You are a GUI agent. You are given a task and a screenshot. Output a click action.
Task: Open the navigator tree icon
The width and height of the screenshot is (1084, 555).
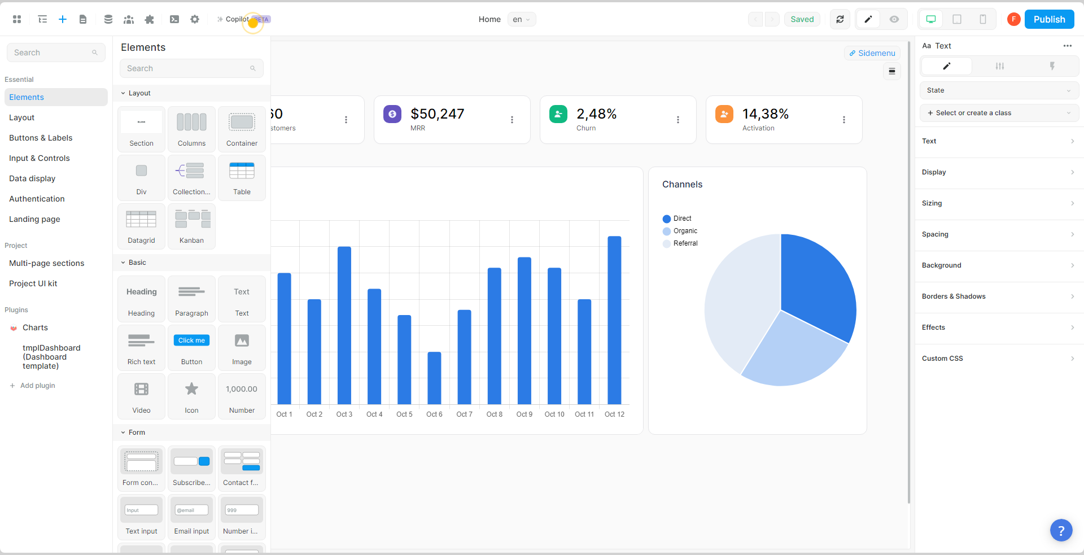(x=42, y=19)
